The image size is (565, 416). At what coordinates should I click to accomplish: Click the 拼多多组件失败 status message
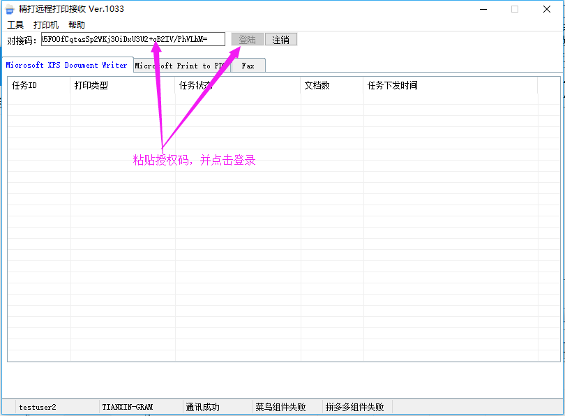coord(354,407)
